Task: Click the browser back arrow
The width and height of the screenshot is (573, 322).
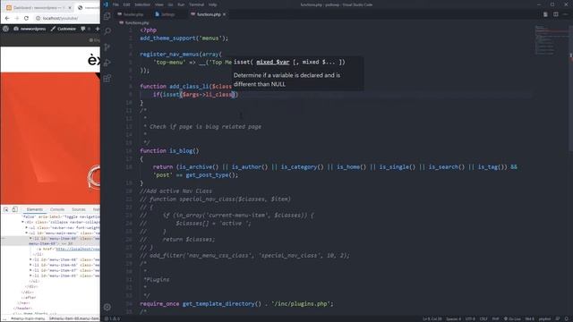Action: [x=7, y=18]
